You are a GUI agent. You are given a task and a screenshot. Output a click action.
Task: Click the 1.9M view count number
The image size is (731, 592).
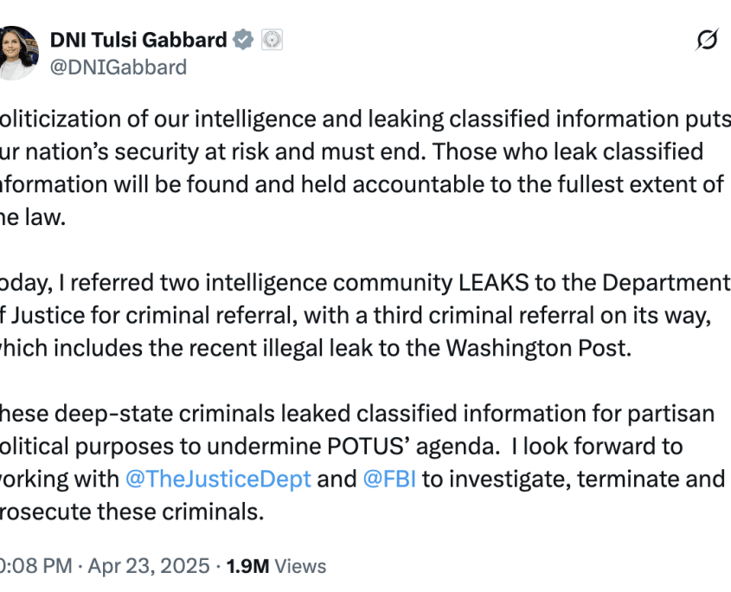pos(247,566)
